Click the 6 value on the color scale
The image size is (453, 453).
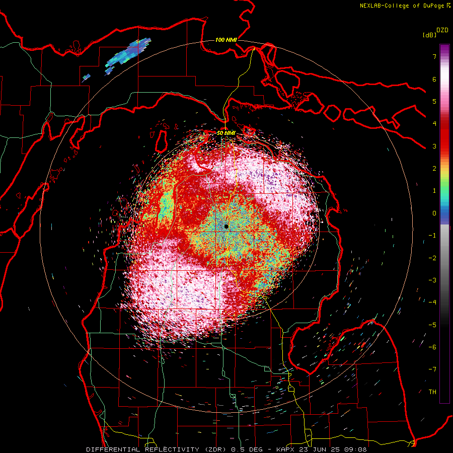(434, 79)
